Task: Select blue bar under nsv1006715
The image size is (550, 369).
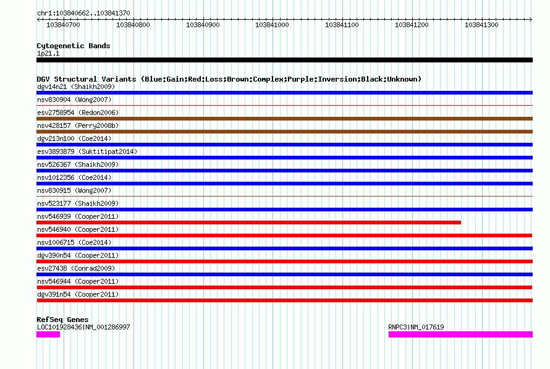Action: point(284,248)
